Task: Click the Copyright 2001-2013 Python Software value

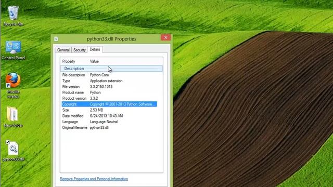Action: (122, 104)
